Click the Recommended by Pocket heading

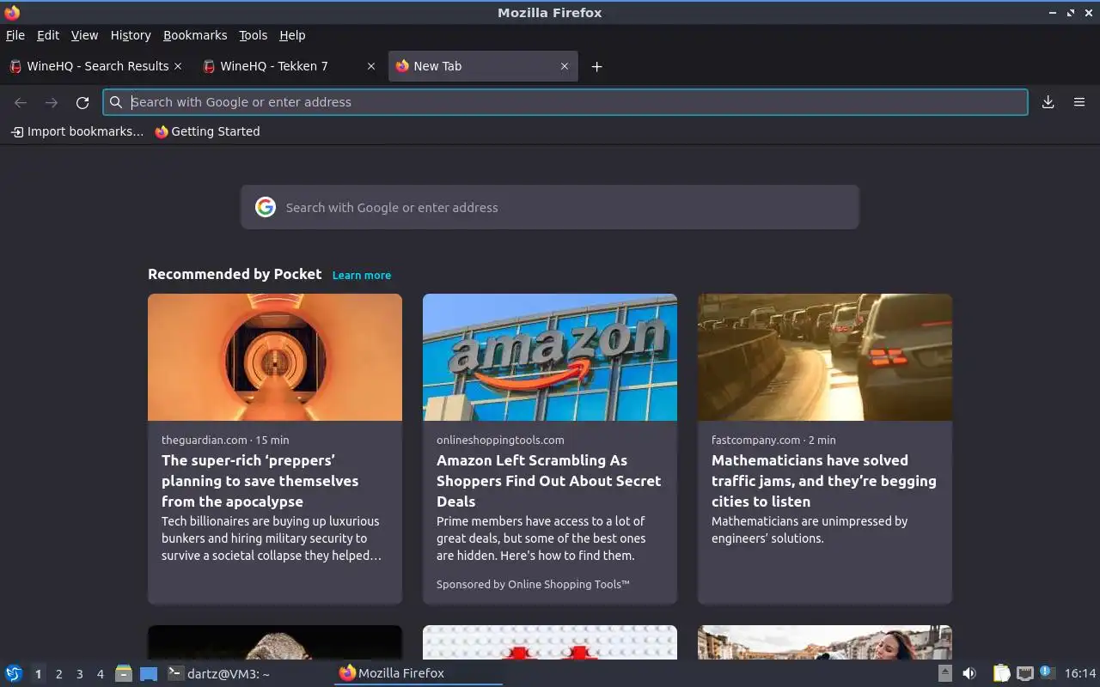click(x=235, y=274)
